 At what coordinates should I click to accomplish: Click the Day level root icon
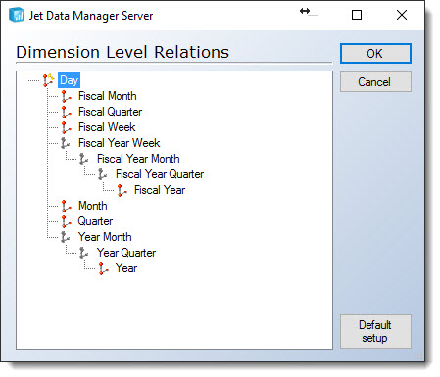click(x=48, y=80)
